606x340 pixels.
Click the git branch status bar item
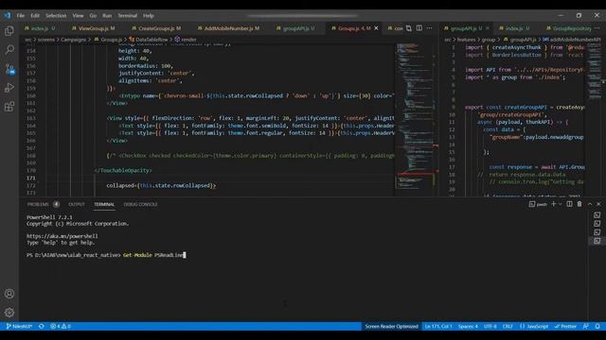coord(19,326)
